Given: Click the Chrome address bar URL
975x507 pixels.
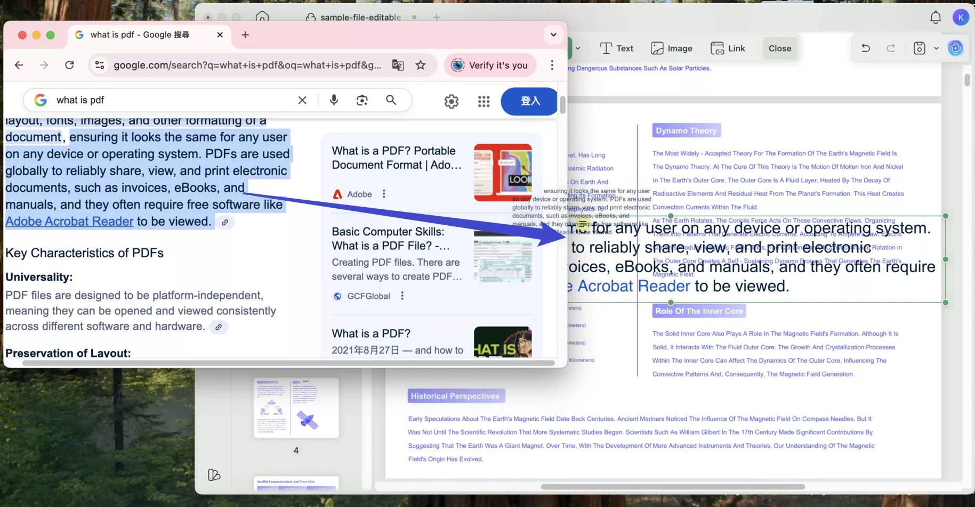Looking at the screenshot, I should pyautogui.click(x=247, y=65).
